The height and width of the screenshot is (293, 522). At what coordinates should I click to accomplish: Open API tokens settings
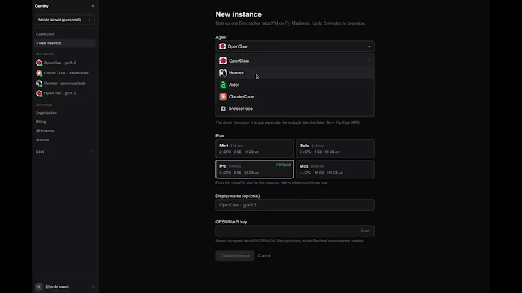click(x=44, y=131)
